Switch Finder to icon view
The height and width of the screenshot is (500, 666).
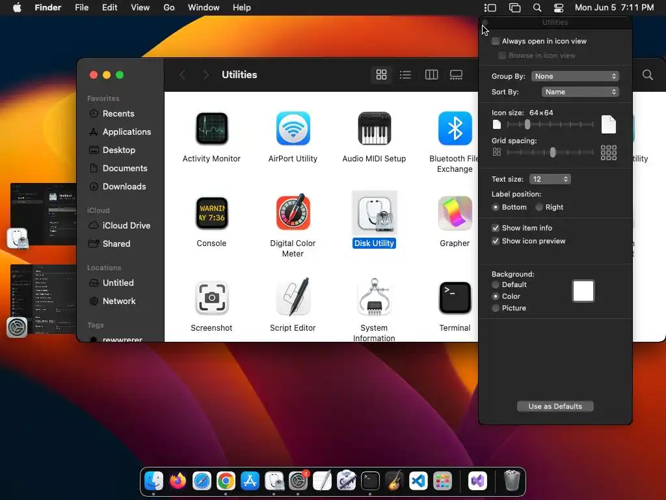[x=381, y=75]
